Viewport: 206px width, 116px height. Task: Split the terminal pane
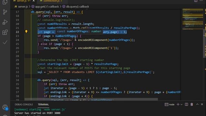coord(186,104)
